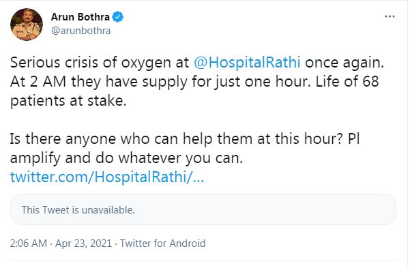410x266 pixels.
Task: Click the "amplify and do whatever you can." line
Action: [x=127, y=158]
